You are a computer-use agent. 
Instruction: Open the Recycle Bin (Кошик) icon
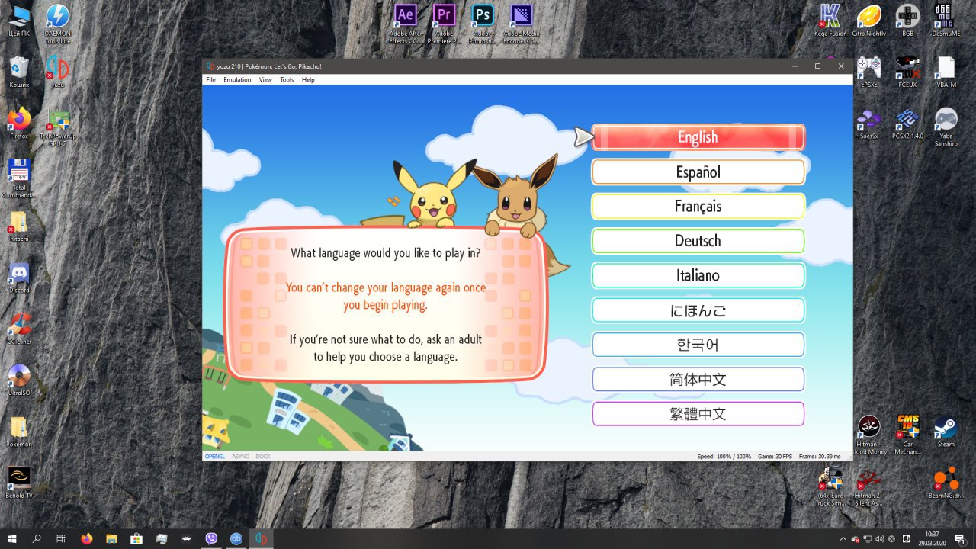point(19,72)
